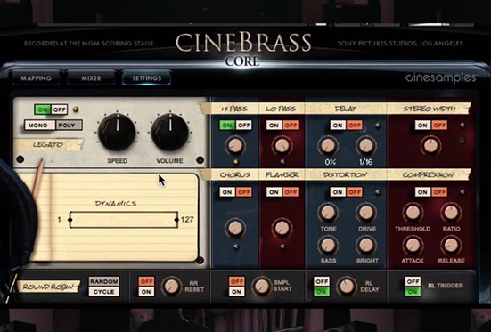Enable Chorus effect ON
The height and width of the screenshot is (332, 491).
click(x=227, y=192)
